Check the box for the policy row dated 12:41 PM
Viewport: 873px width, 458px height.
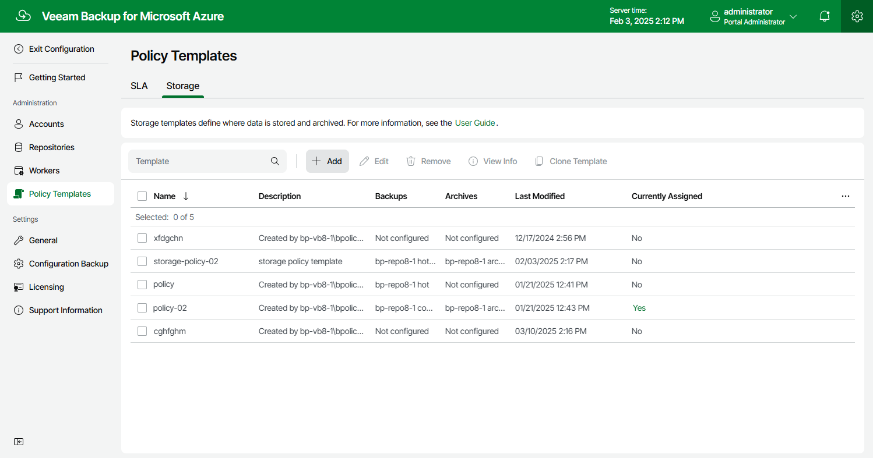142,285
